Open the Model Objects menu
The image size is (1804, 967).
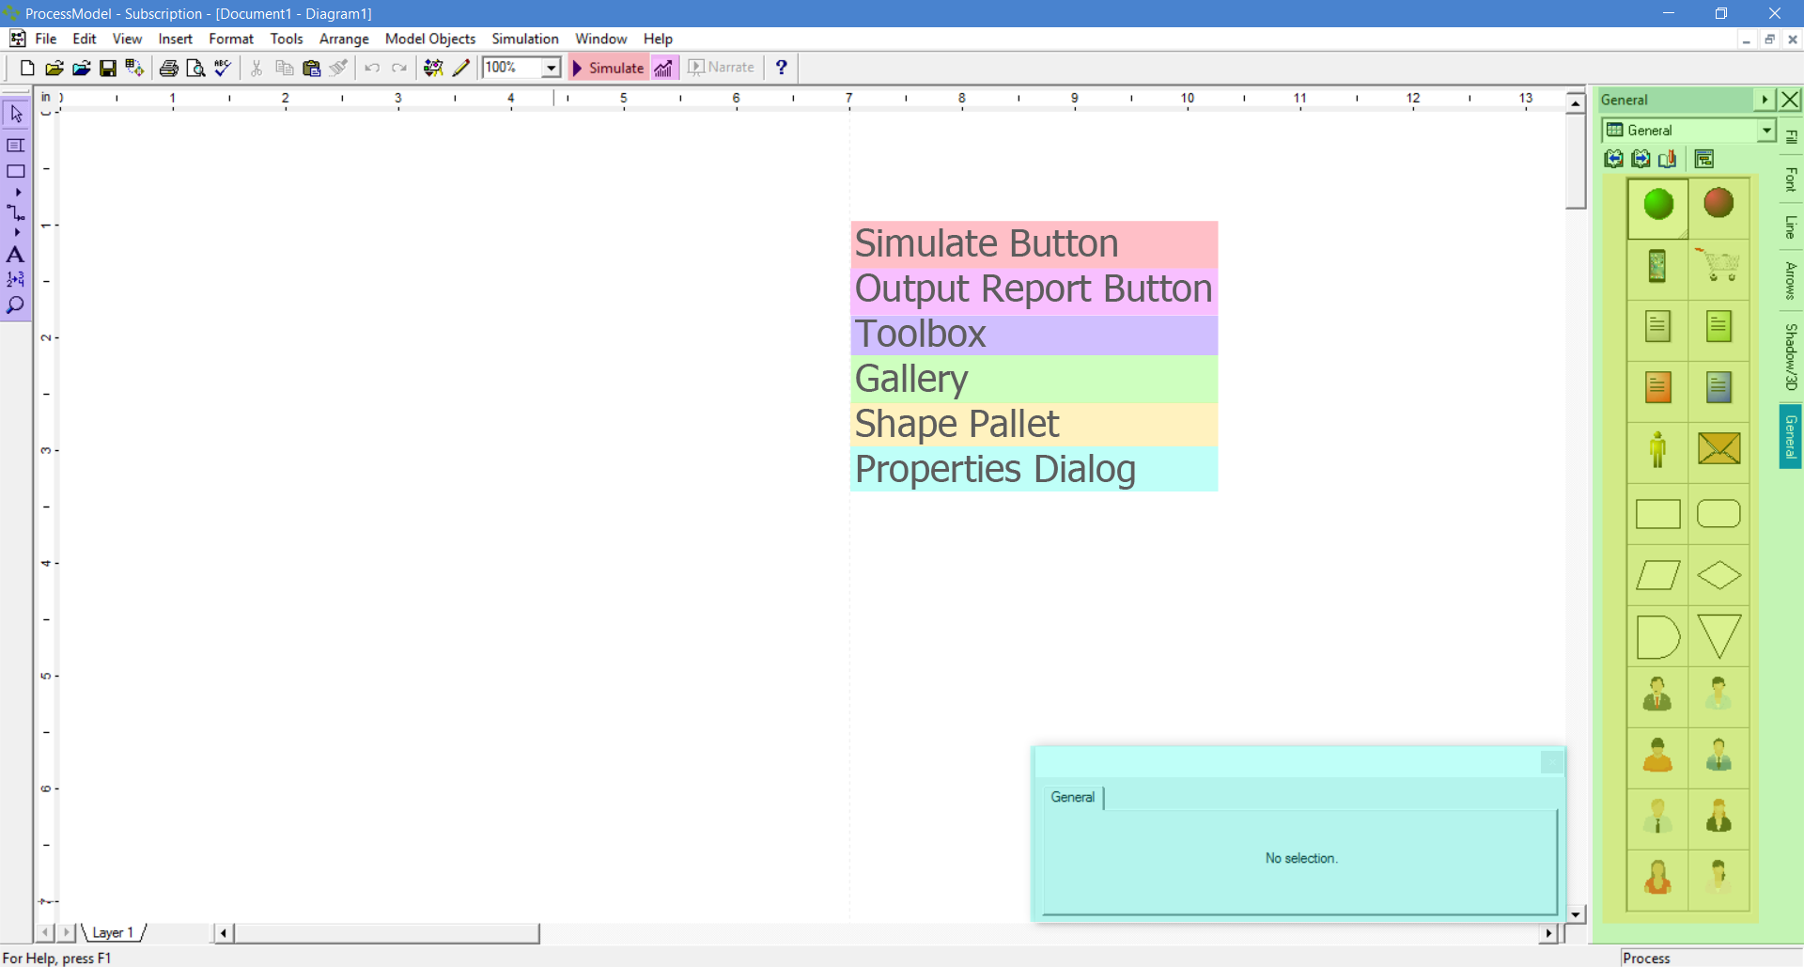(x=430, y=39)
